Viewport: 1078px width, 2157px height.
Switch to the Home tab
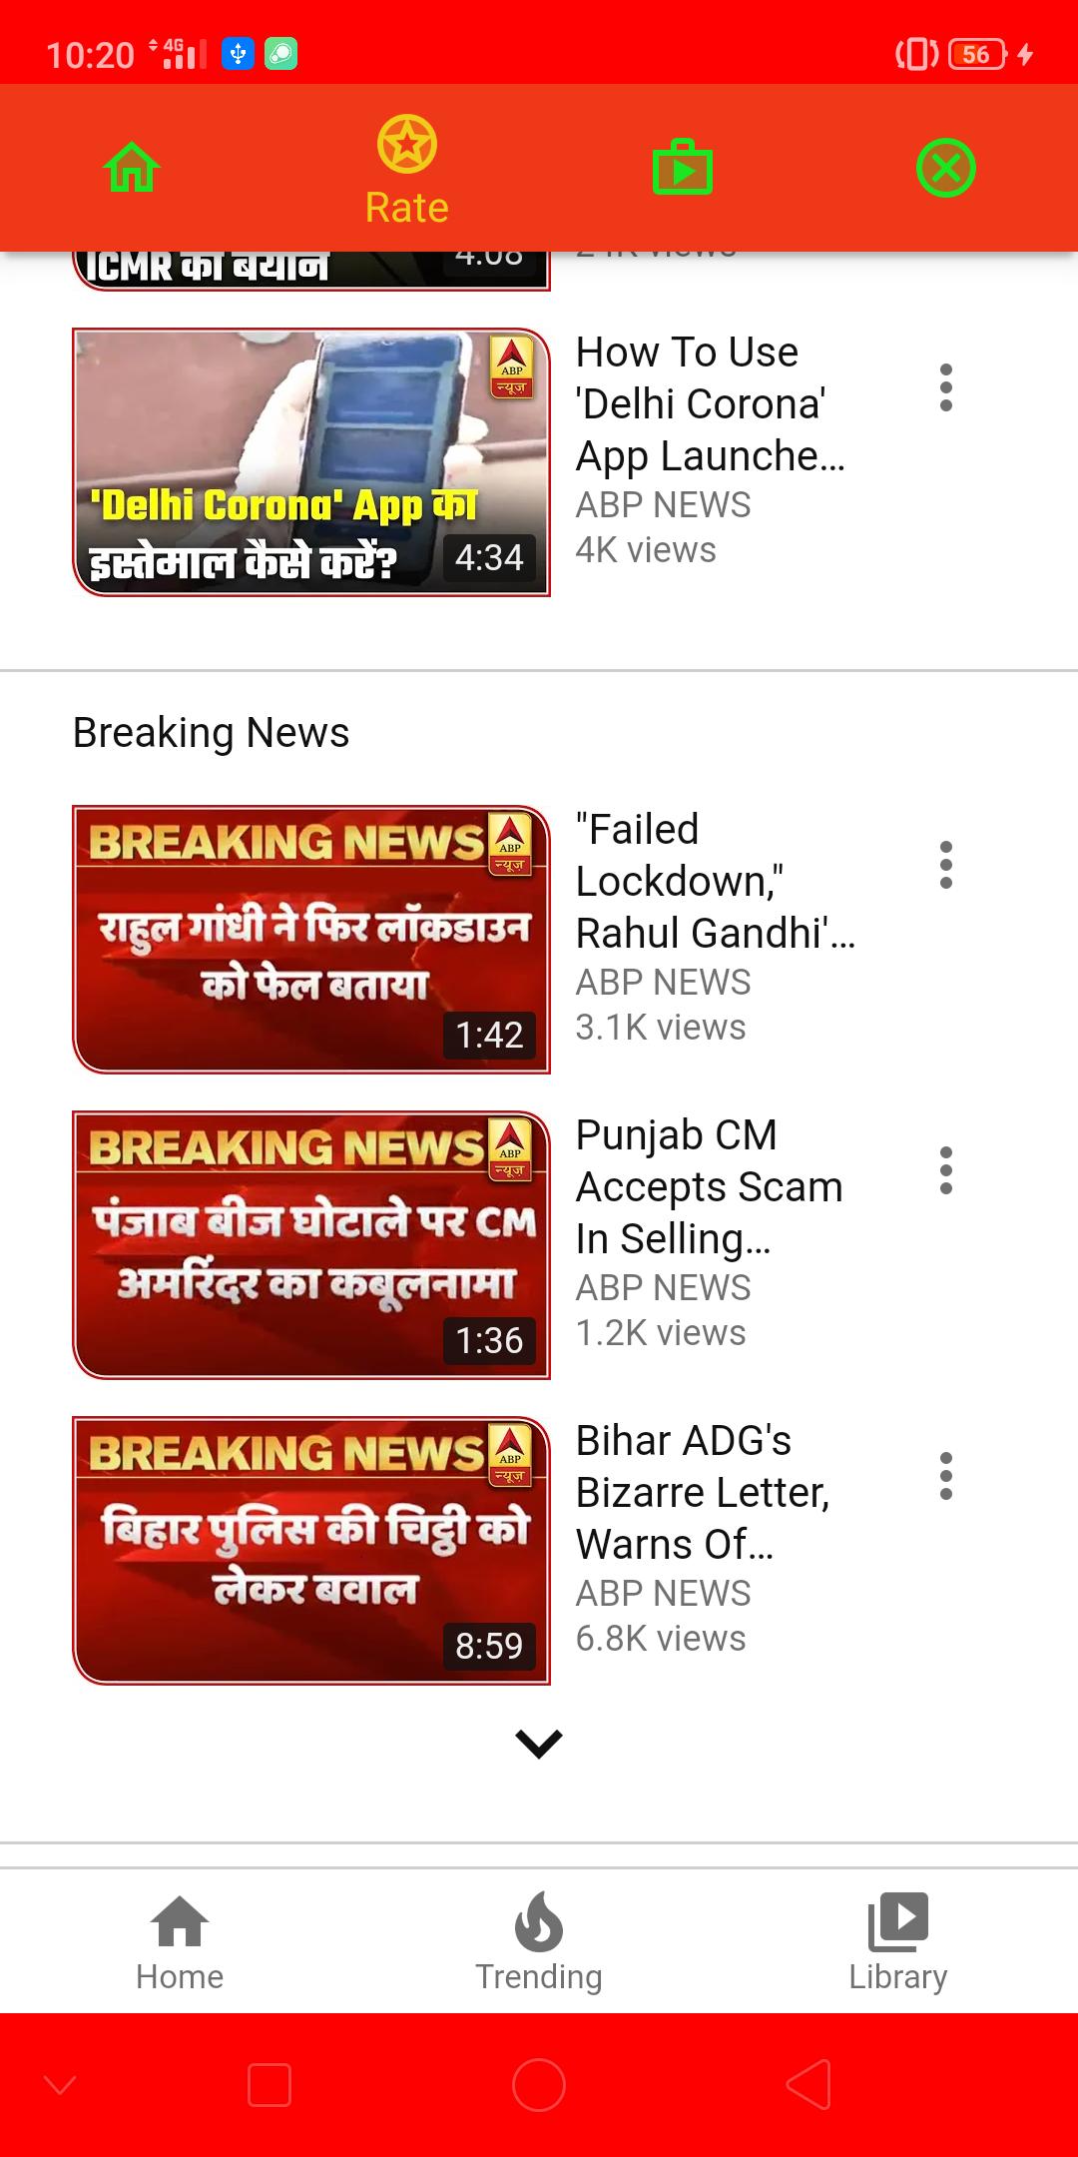[180, 1942]
